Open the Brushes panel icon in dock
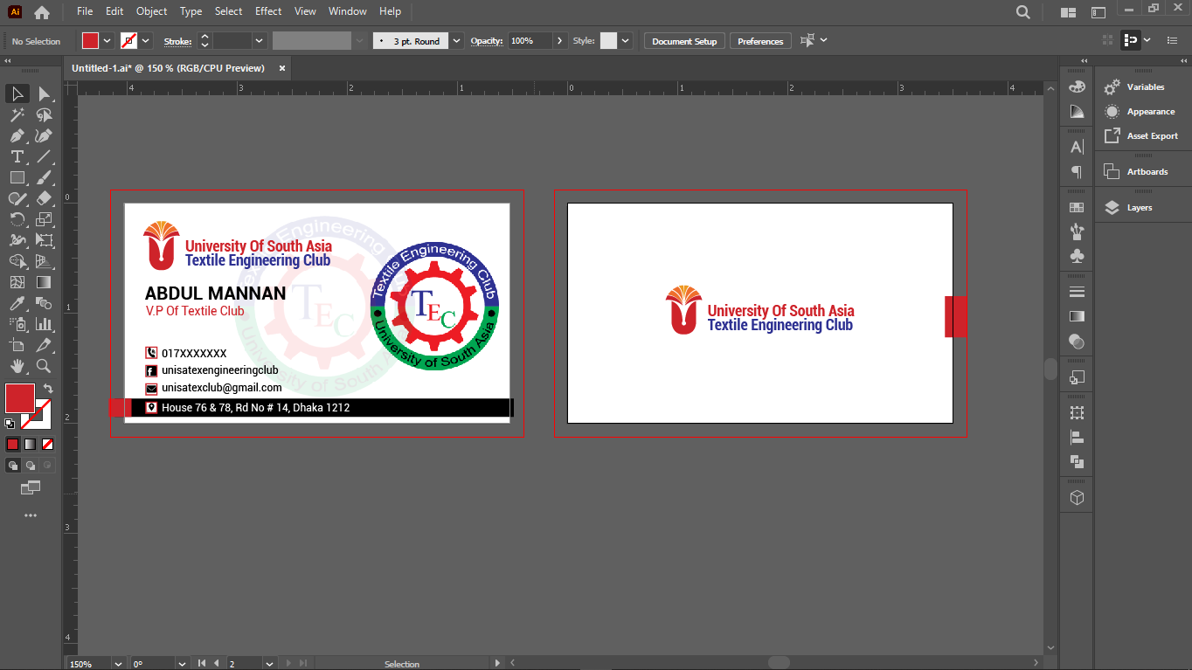 (1077, 231)
